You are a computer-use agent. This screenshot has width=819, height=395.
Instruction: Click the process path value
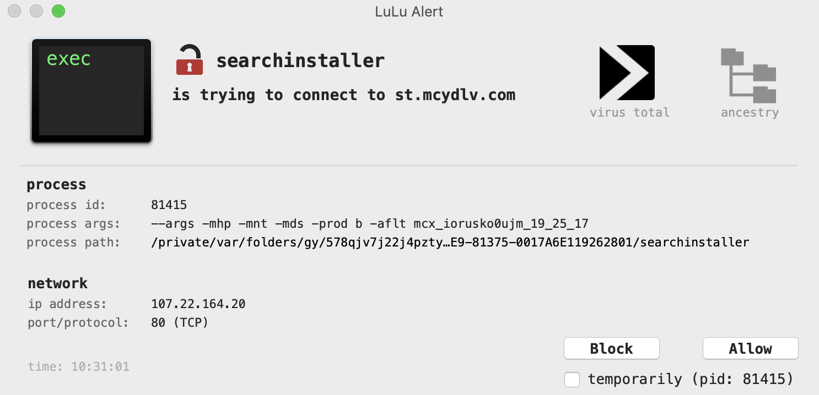tap(450, 242)
